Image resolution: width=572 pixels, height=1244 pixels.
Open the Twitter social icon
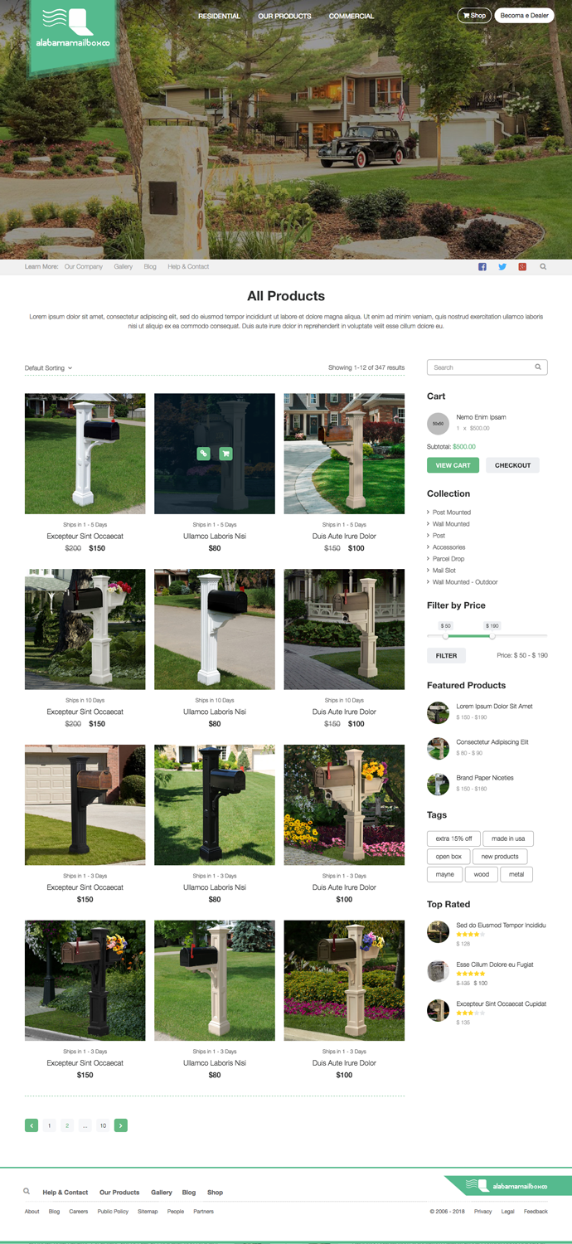tap(502, 267)
